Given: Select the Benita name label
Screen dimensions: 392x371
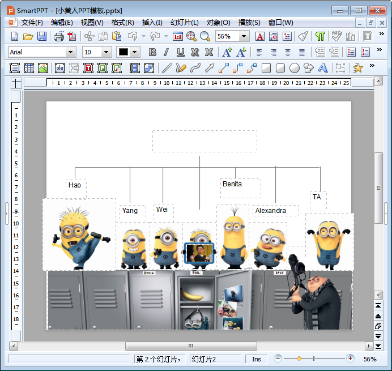Looking at the screenshot, I should (x=232, y=184).
